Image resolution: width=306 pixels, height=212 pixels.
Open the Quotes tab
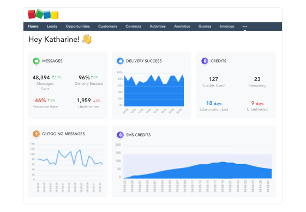[205, 26]
